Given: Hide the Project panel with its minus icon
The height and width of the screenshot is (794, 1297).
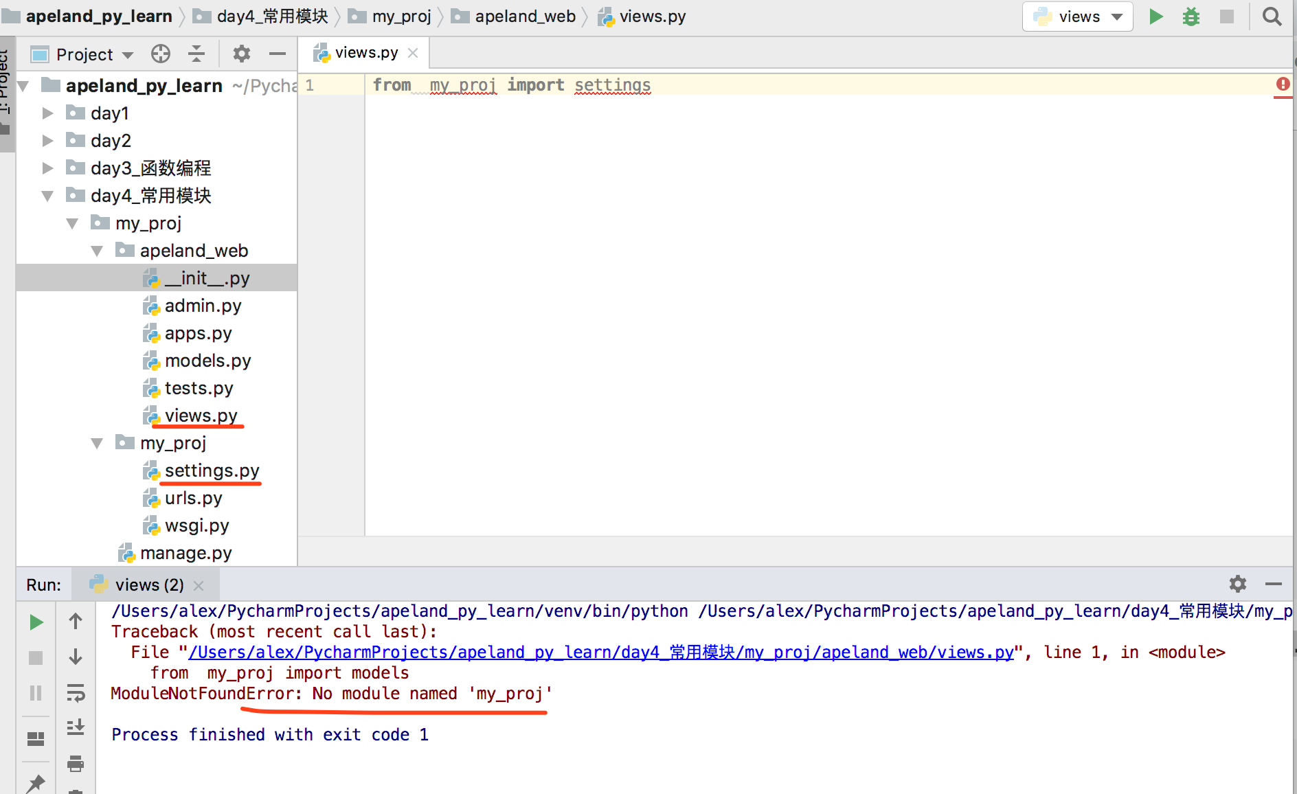Looking at the screenshot, I should click(278, 54).
